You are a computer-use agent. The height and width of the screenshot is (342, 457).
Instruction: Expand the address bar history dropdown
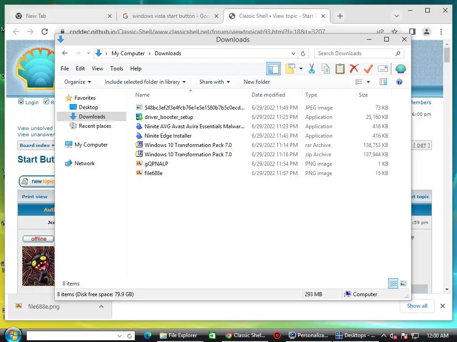point(293,53)
